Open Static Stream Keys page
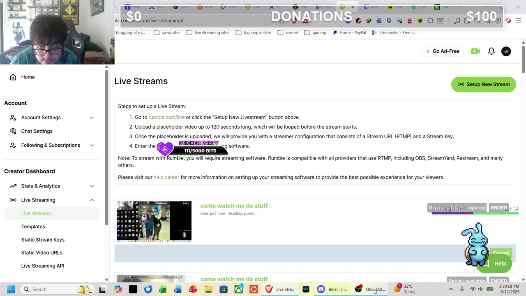Screen dimensions: 526x296 coord(43,240)
